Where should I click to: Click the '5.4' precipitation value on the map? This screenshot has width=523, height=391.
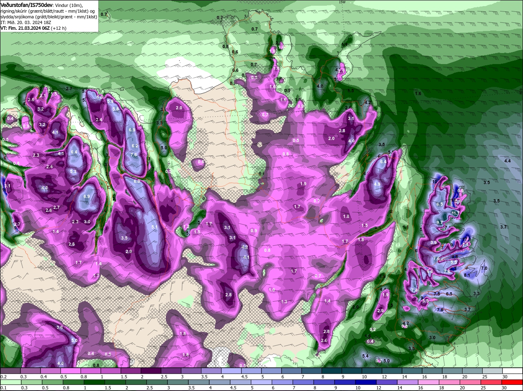pos(365,356)
